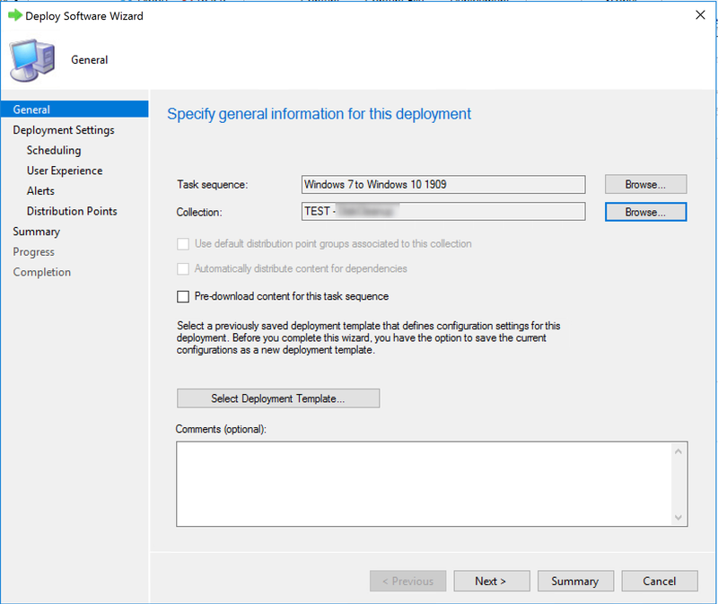Open Select Deployment Template dialog

point(278,398)
